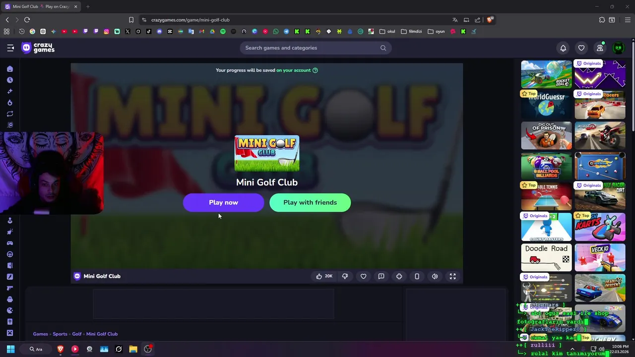Open a new browser tab
The image size is (635, 357).
pyautogui.click(x=88, y=6)
